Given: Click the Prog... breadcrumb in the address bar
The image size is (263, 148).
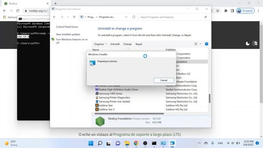Looking at the screenshot, I should click(x=91, y=17).
